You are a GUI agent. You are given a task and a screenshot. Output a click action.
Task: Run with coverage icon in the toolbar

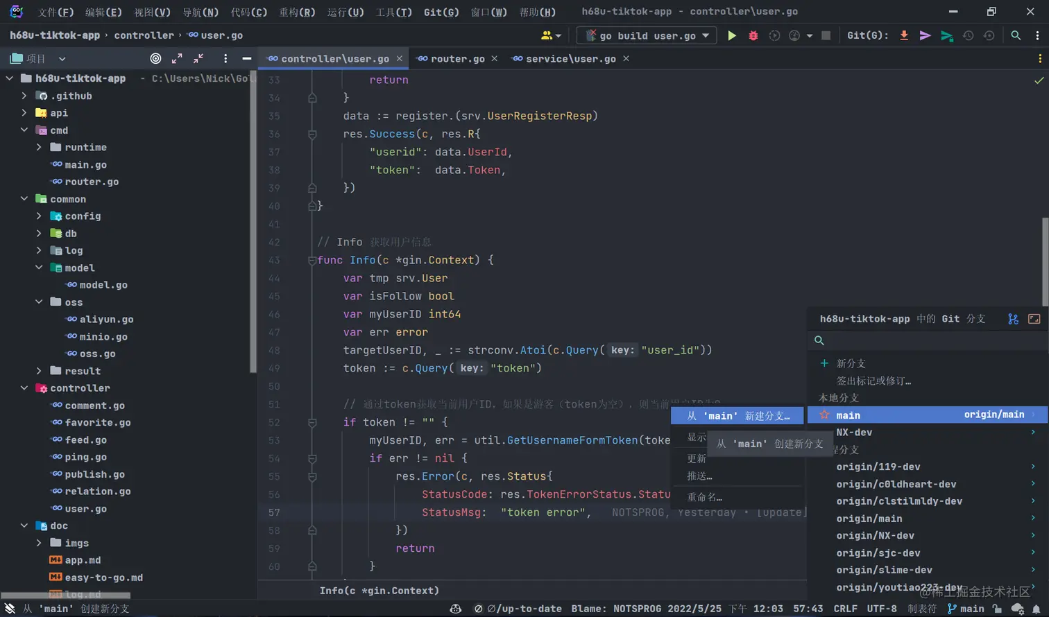(774, 35)
